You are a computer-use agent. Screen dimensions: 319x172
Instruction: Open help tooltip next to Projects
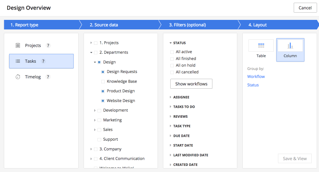[x=48, y=45]
